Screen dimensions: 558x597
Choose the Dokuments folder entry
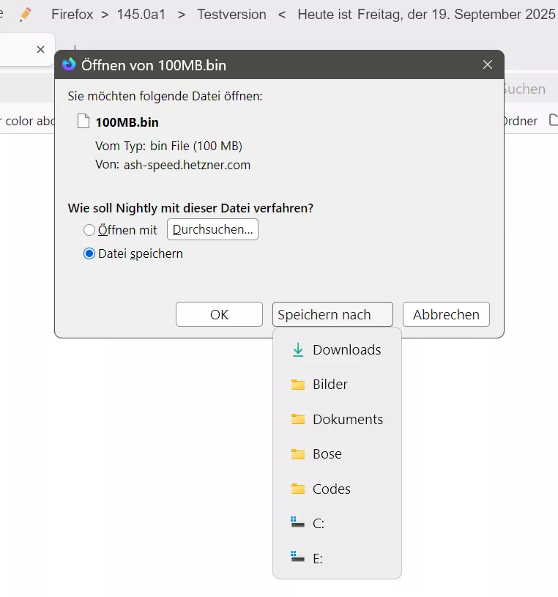(338, 419)
